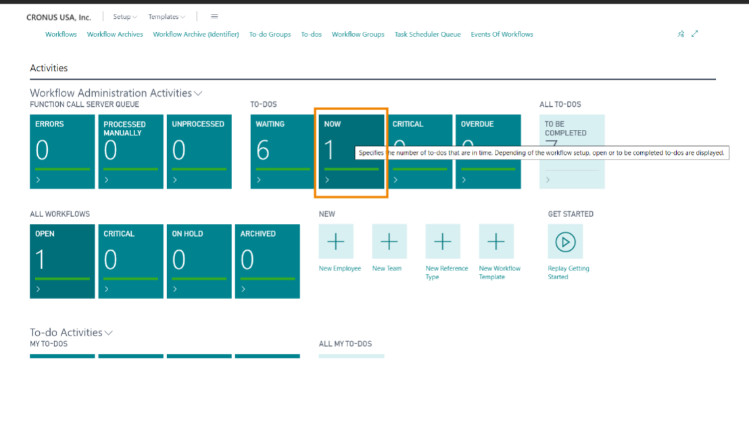
Task: Open the Workflow Archives menu item
Action: [115, 34]
